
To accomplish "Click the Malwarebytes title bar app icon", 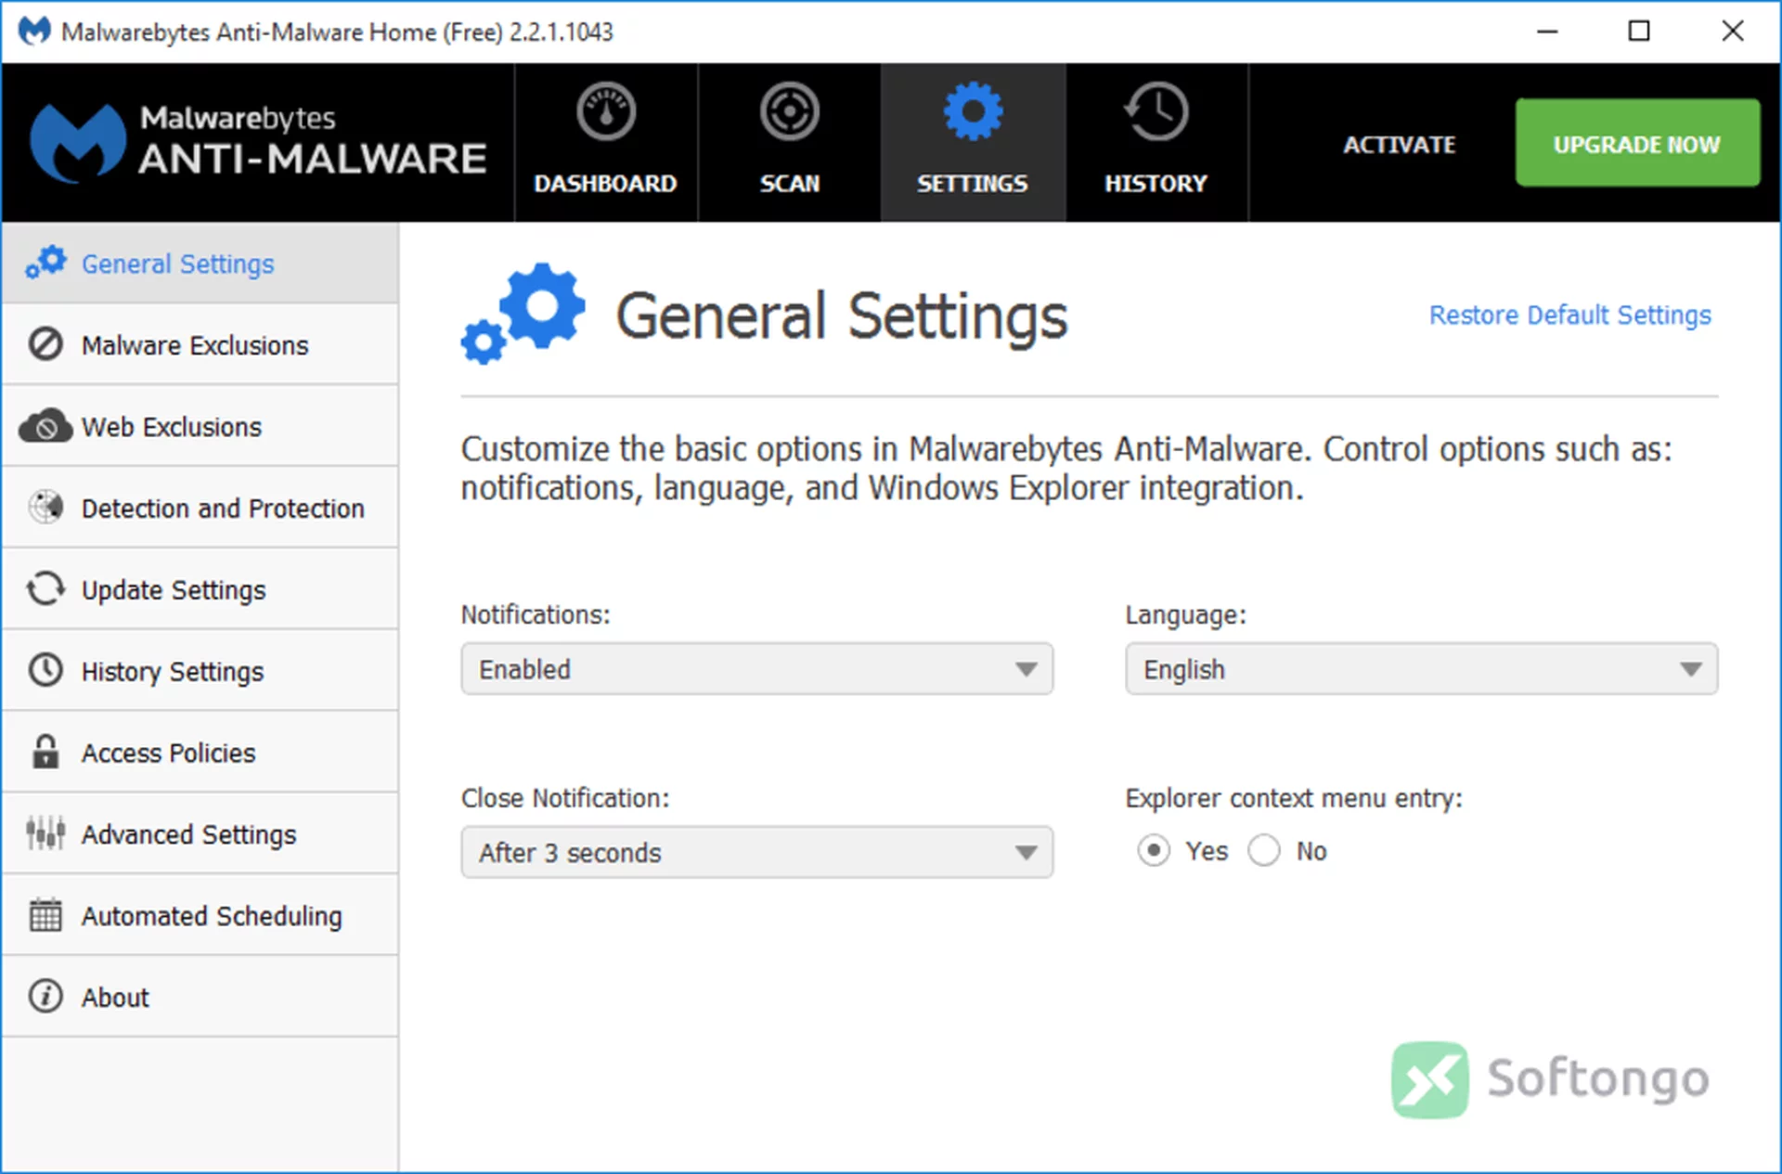I will pyautogui.click(x=34, y=32).
